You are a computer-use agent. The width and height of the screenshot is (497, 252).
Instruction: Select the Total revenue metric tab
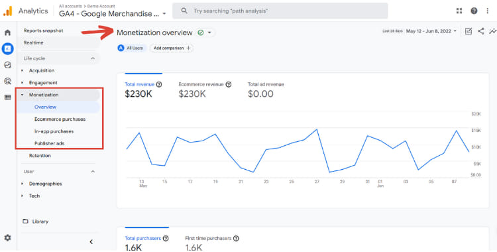[143, 90]
